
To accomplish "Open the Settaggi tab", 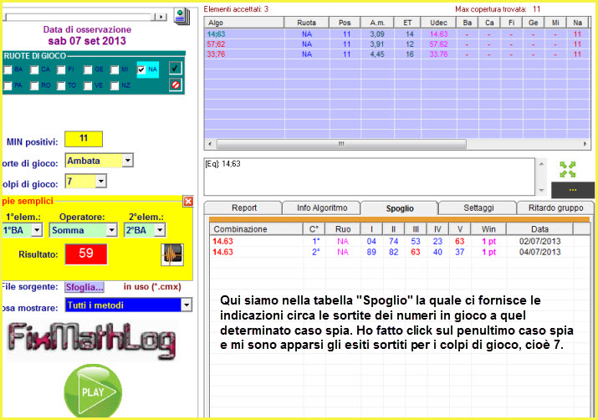I will 477,208.
